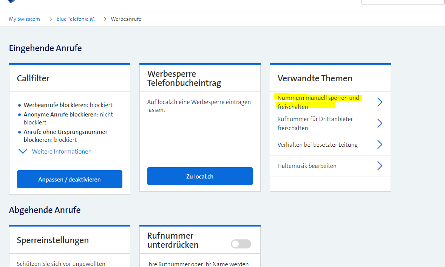445x267 pixels.
Task: Open blue Telefonie M breadcrumb link
Action: (76, 19)
